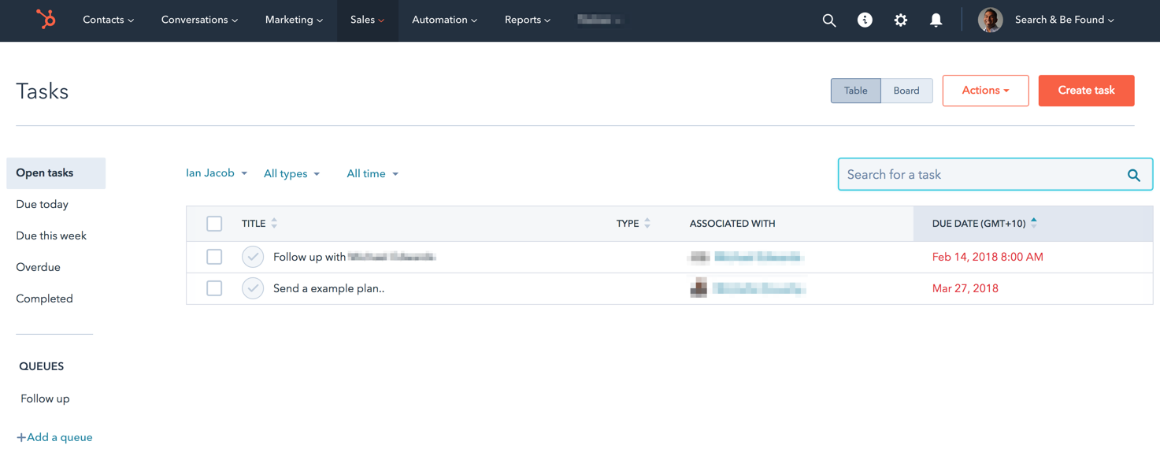Click the info help icon

[x=865, y=20]
